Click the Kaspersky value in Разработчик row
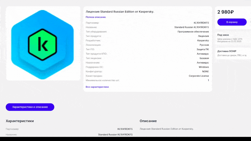 click(203, 40)
